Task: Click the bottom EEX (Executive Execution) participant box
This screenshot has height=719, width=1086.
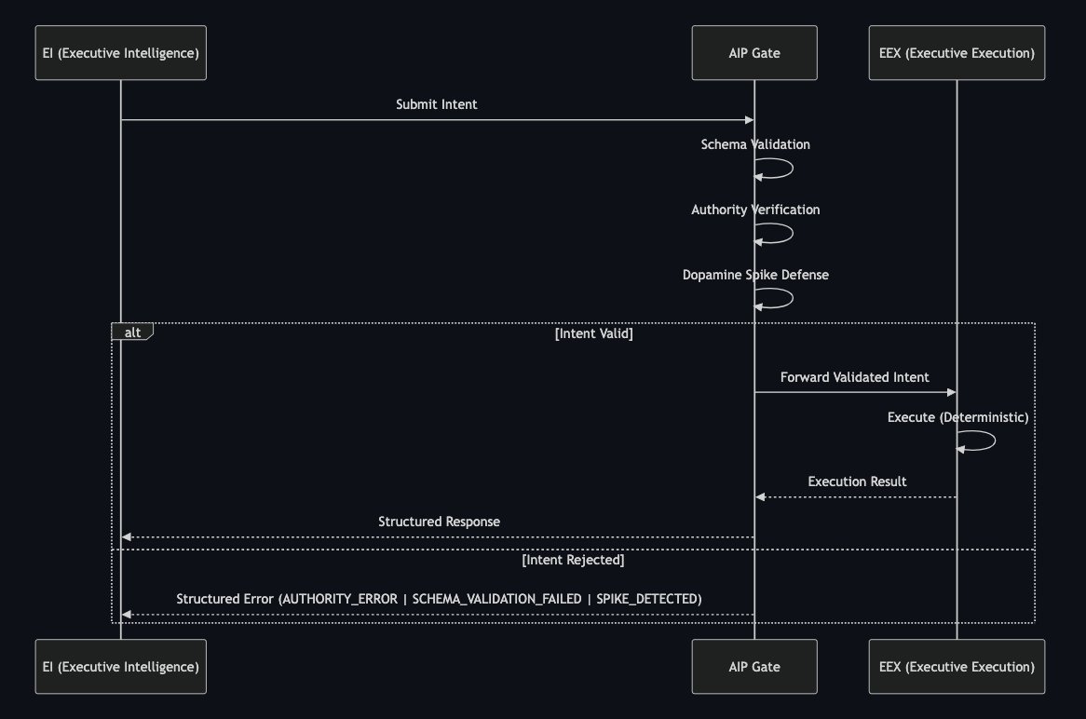Action: click(957, 666)
